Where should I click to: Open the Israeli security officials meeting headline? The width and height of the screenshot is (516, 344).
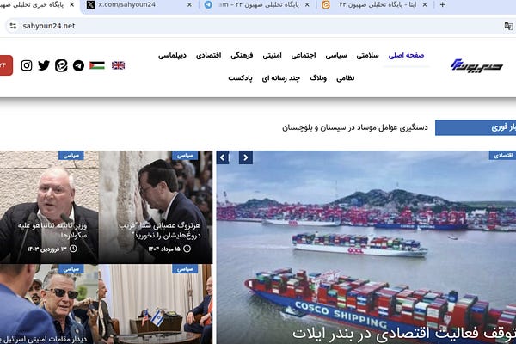tap(44, 339)
